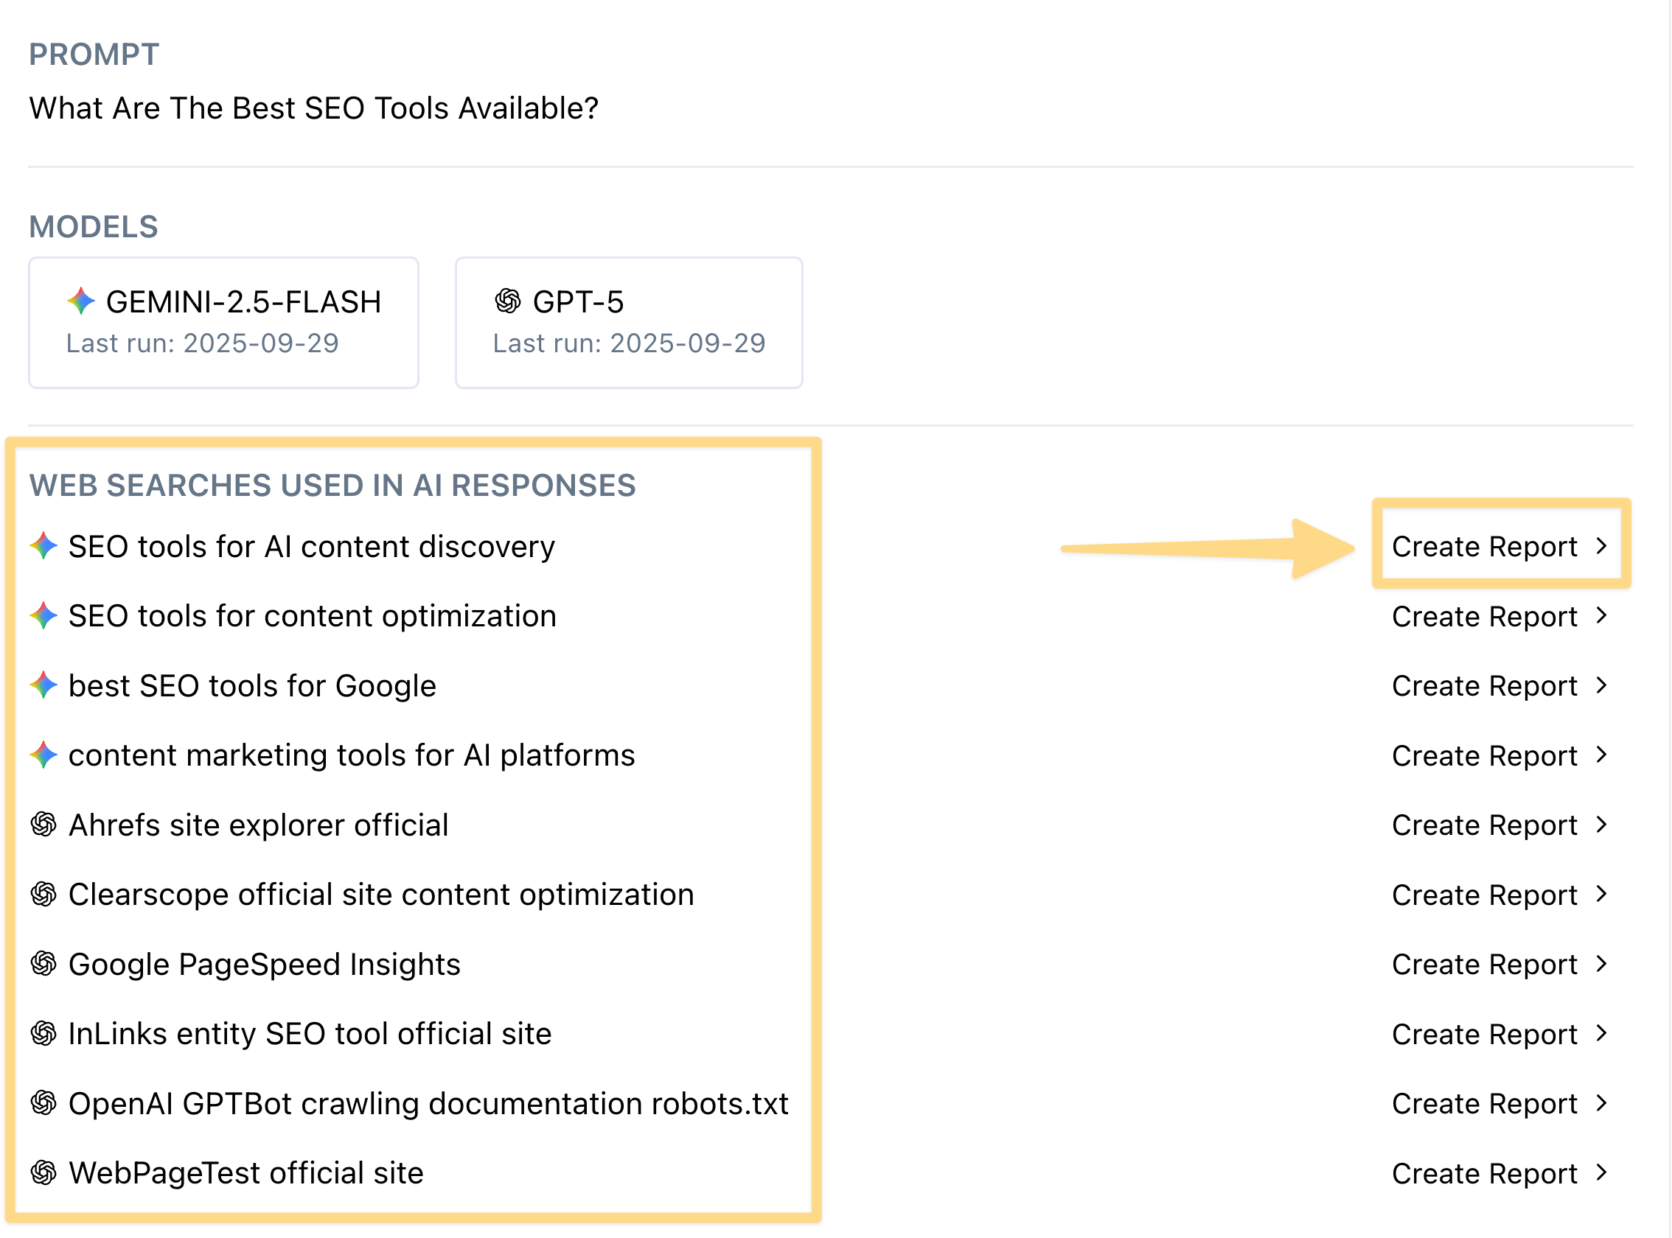
Task: Click OpenAI icon beside 'Ahrefs site explorer official'
Action: coord(43,825)
